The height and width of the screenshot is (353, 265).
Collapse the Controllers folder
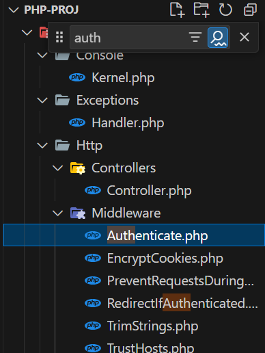point(58,168)
